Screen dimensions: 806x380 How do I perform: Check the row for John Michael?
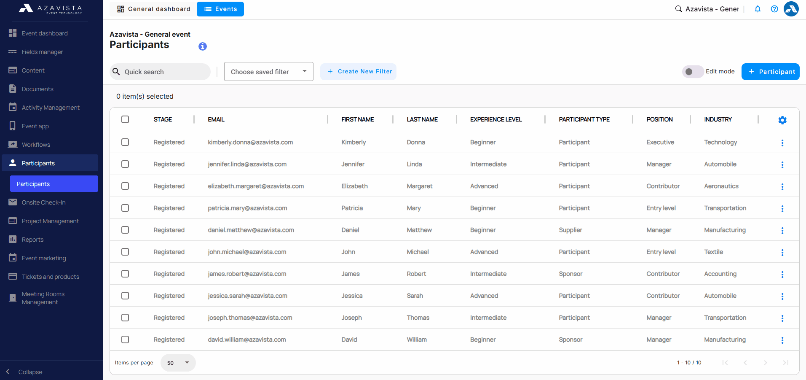click(125, 252)
